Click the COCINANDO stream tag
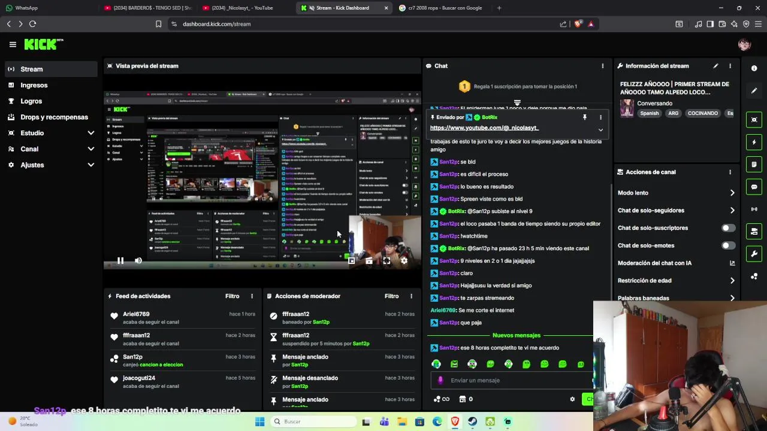 [702, 113]
